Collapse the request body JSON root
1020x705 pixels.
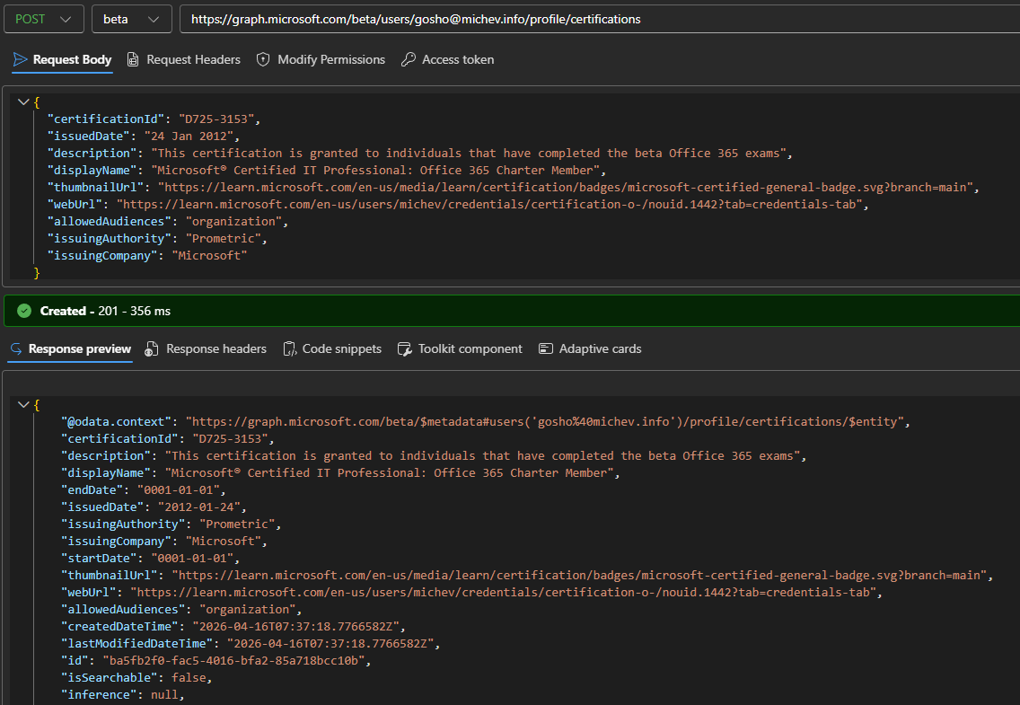pyautogui.click(x=23, y=101)
